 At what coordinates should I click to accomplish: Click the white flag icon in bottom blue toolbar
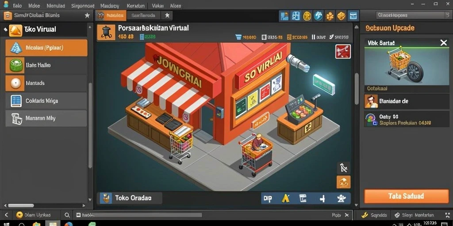tap(303, 199)
